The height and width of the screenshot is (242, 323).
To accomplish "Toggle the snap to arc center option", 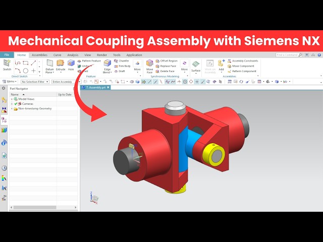I will click(185, 82).
